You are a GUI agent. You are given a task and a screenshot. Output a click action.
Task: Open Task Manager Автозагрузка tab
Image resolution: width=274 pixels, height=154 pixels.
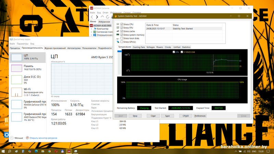74,48
